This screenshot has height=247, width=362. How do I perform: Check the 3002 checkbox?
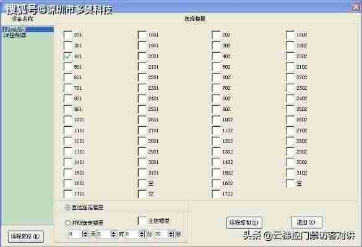[290, 162]
